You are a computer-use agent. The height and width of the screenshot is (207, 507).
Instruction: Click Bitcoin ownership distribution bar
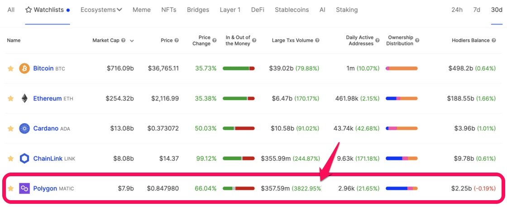[x=402, y=68]
